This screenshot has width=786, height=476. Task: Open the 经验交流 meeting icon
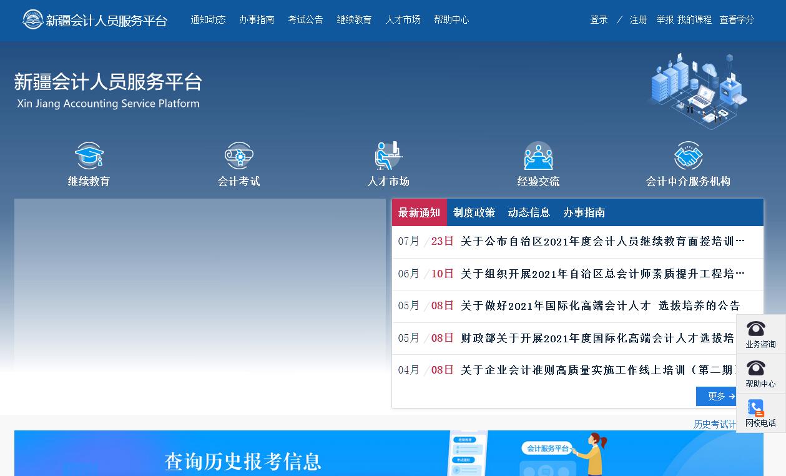[538, 156]
